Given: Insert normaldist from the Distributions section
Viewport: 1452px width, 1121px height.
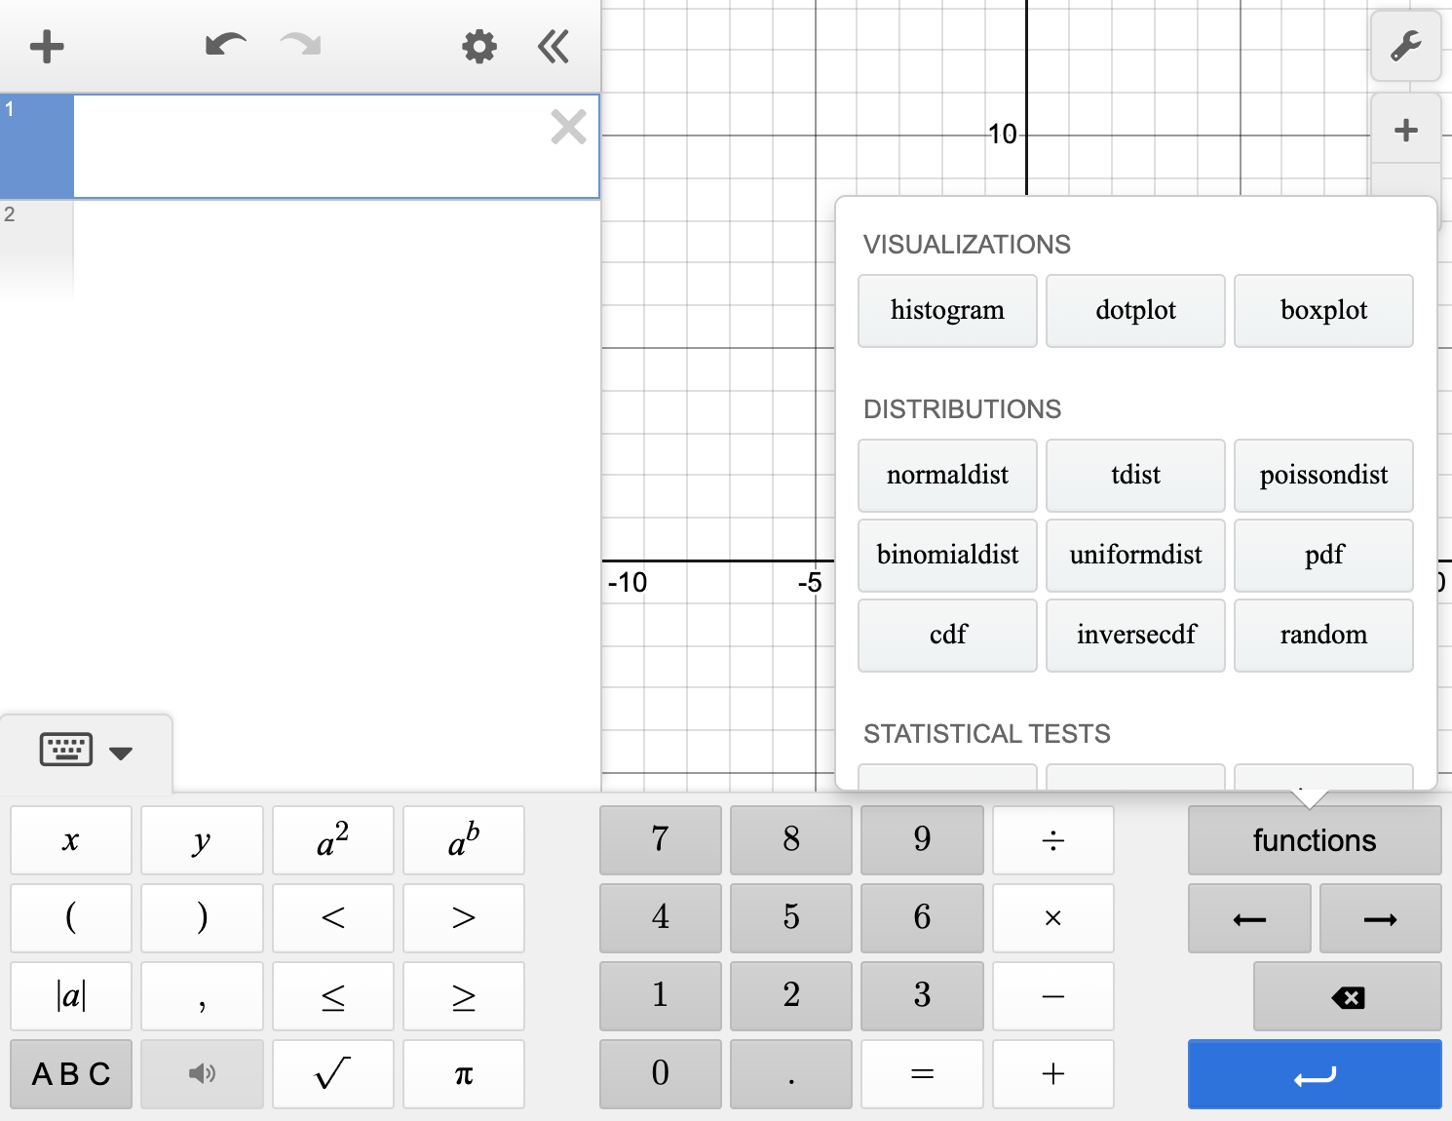Looking at the screenshot, I should tap(946, 476).
